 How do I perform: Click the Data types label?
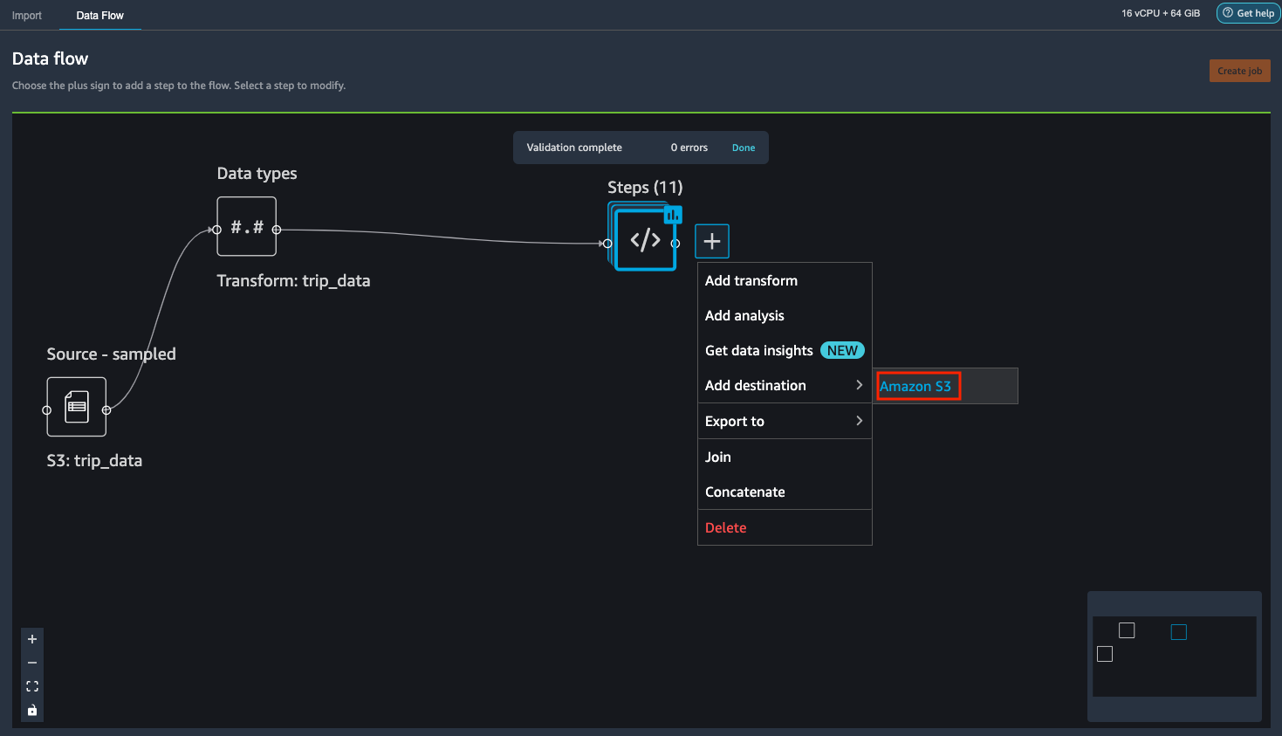[257, 173]
